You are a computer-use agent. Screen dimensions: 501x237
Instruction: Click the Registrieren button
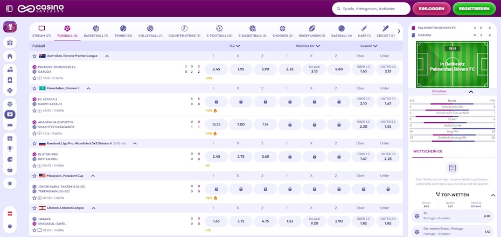(474, 9)
